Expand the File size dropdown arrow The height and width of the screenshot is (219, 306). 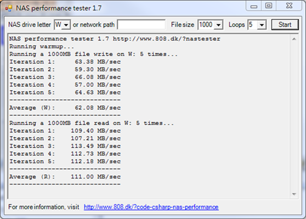point(218,25)
